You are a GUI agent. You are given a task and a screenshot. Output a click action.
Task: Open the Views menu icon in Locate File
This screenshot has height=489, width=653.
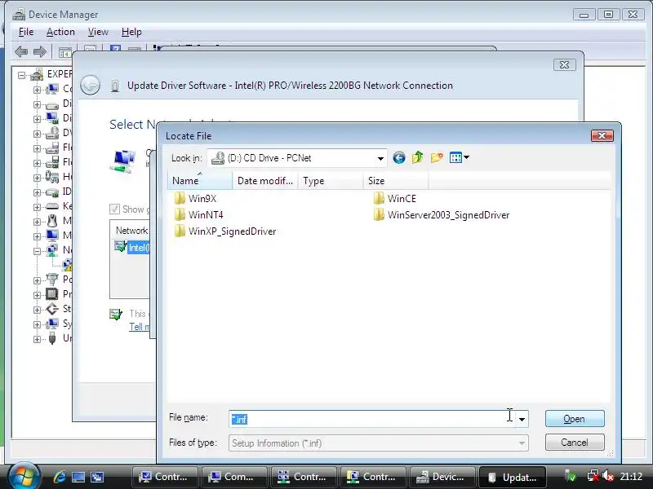point(459,157)
